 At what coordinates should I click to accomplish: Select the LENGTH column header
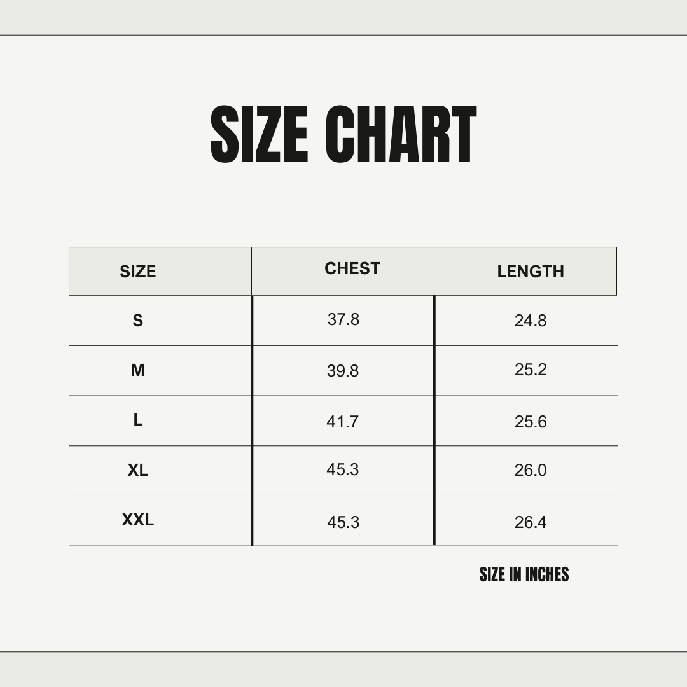point(531,272)
